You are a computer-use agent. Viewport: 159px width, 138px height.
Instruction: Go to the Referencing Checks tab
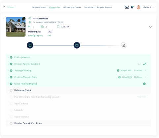point(72,7)
